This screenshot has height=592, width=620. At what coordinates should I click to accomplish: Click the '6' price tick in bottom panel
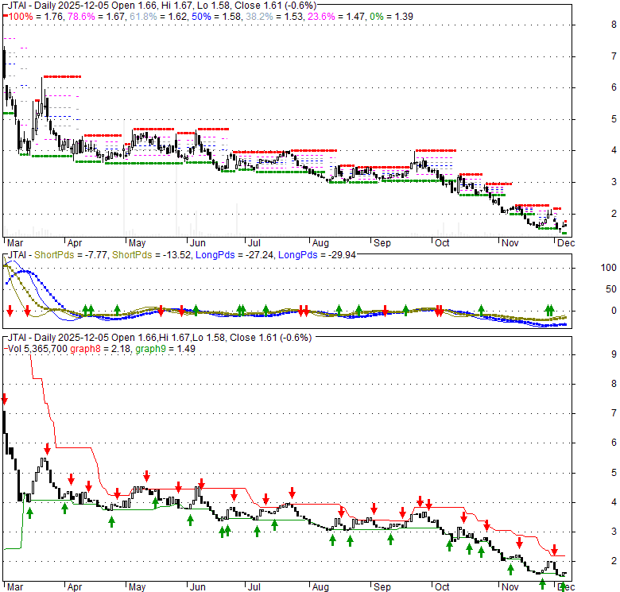click(614, 443)
